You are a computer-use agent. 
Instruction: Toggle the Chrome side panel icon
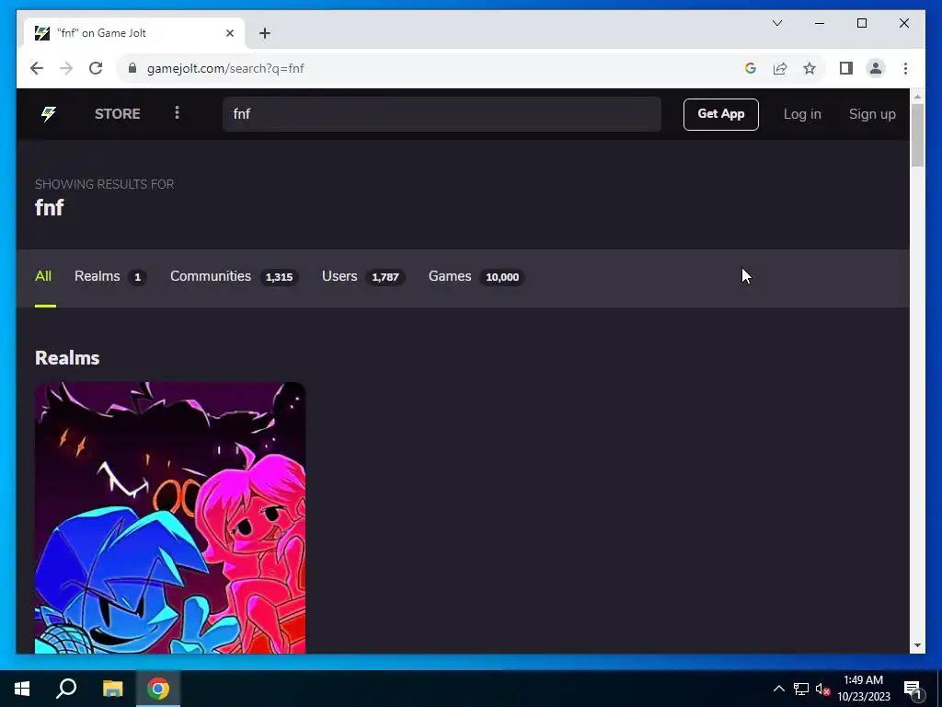tap(846, 68)
